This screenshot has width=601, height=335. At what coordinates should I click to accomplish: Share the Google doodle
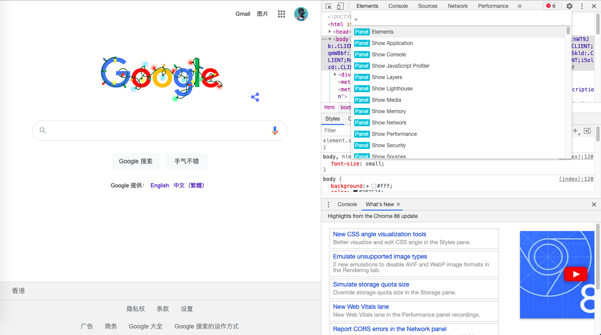pyautogui.click(x=255, y=97)
